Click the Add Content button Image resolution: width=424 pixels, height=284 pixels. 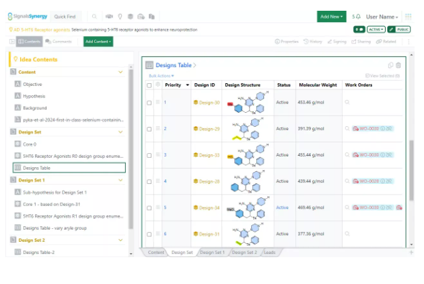[98, 42]
